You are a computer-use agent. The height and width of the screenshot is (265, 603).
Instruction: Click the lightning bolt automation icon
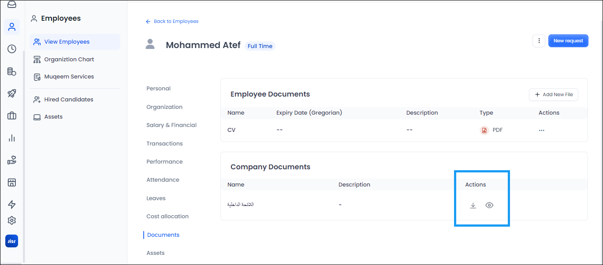pyautogui.click(x=12, y=204)
